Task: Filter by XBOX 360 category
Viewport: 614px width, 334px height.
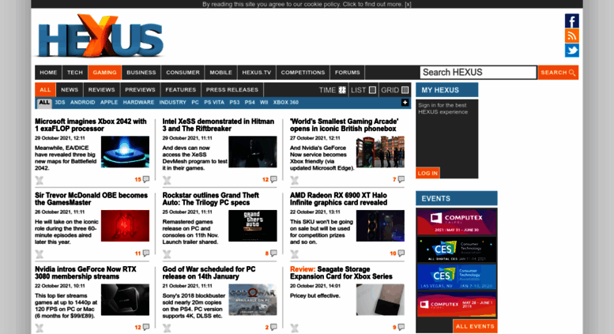Action: [286, 103]
